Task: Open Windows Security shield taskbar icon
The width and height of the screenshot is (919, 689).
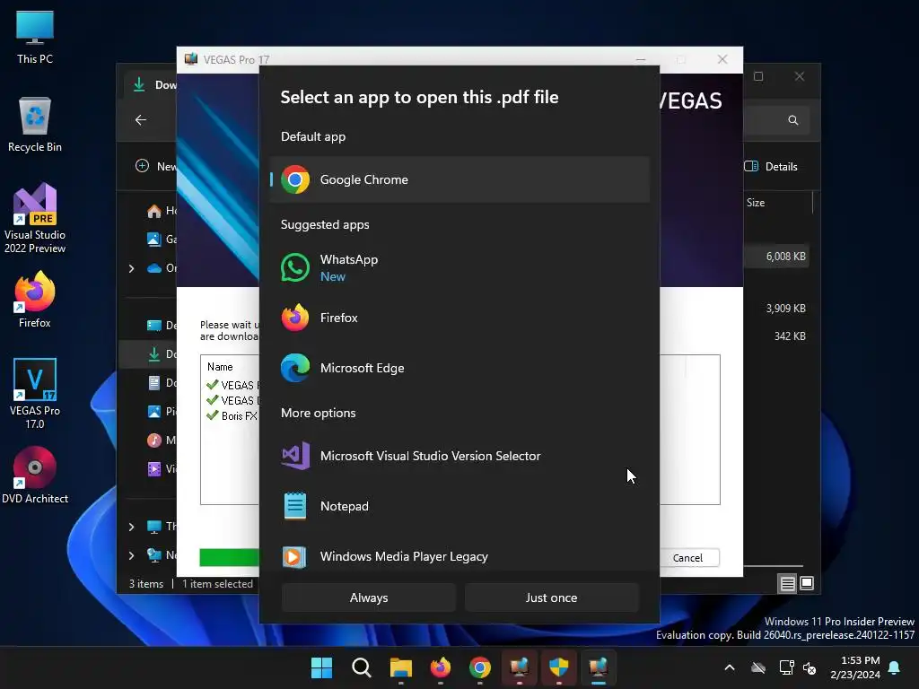Action: tap(558, 667)
